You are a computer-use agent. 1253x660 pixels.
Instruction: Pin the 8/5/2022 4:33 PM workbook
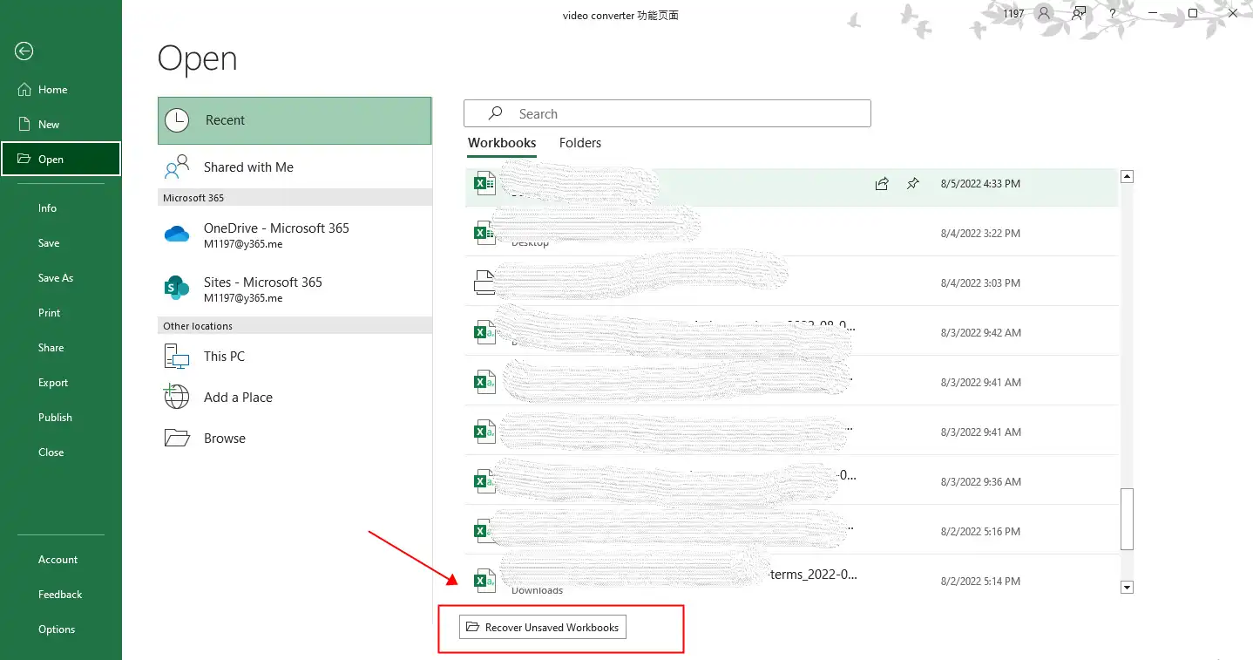coord(913,184)
